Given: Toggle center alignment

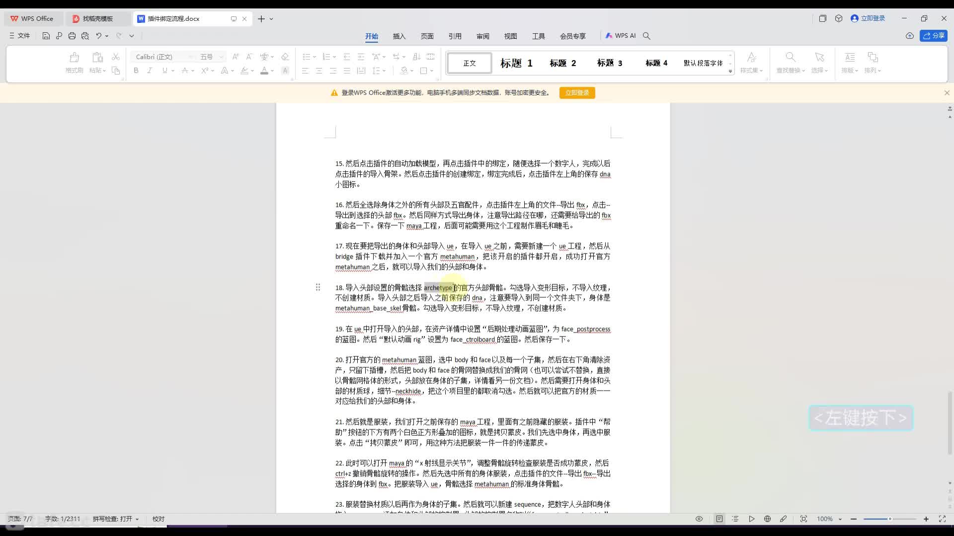Looking at the screenshot, I should click(x=319, y=70).
